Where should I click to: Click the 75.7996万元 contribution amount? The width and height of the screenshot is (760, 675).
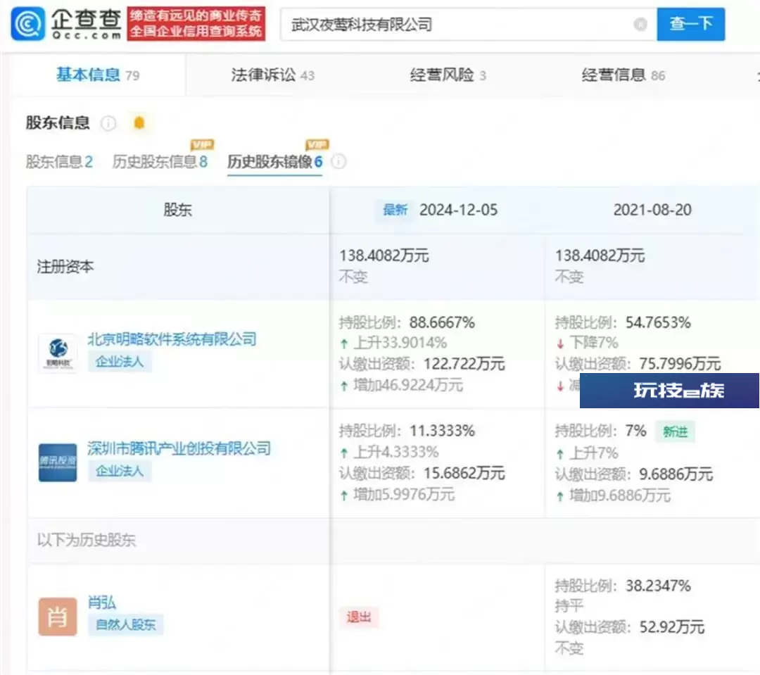[x=680, y=364]
